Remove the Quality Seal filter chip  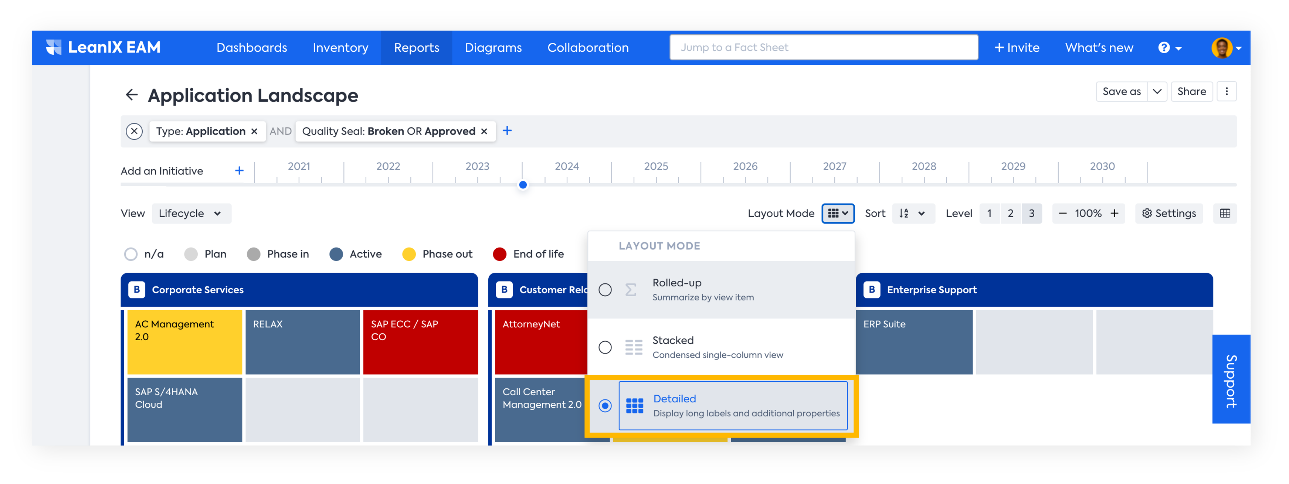tap(484, 131)
